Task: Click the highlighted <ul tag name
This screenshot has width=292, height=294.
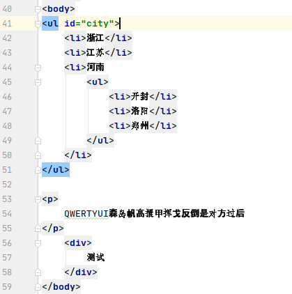Action: (x=50, y=24)
